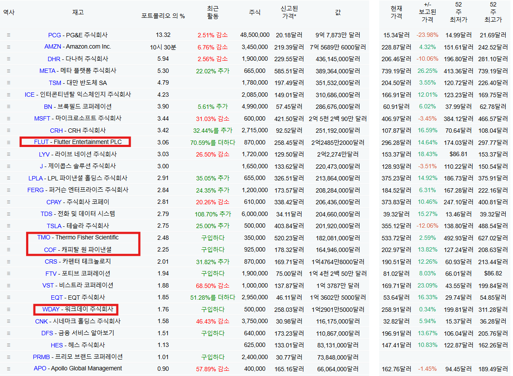Click the TSM ticker link
513x376 pixels.
55,83
